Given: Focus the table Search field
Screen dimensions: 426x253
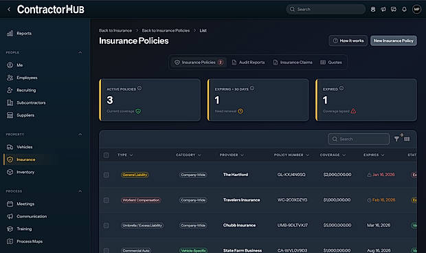Looking at the screenshot, I should click(x=359, y=139).
